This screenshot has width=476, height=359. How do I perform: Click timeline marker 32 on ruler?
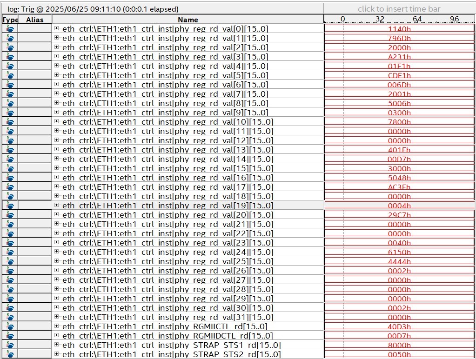pos(380,19)
